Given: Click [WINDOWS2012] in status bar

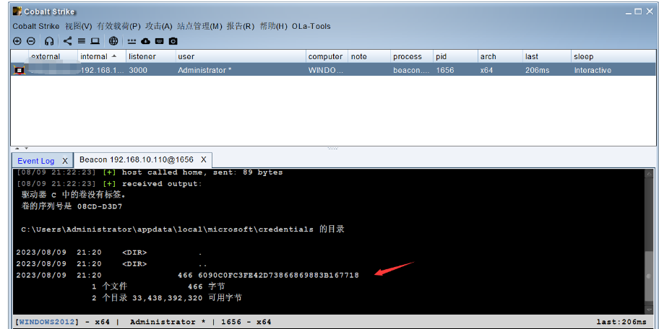Looking at the screenshot, I should pos(47,322).
